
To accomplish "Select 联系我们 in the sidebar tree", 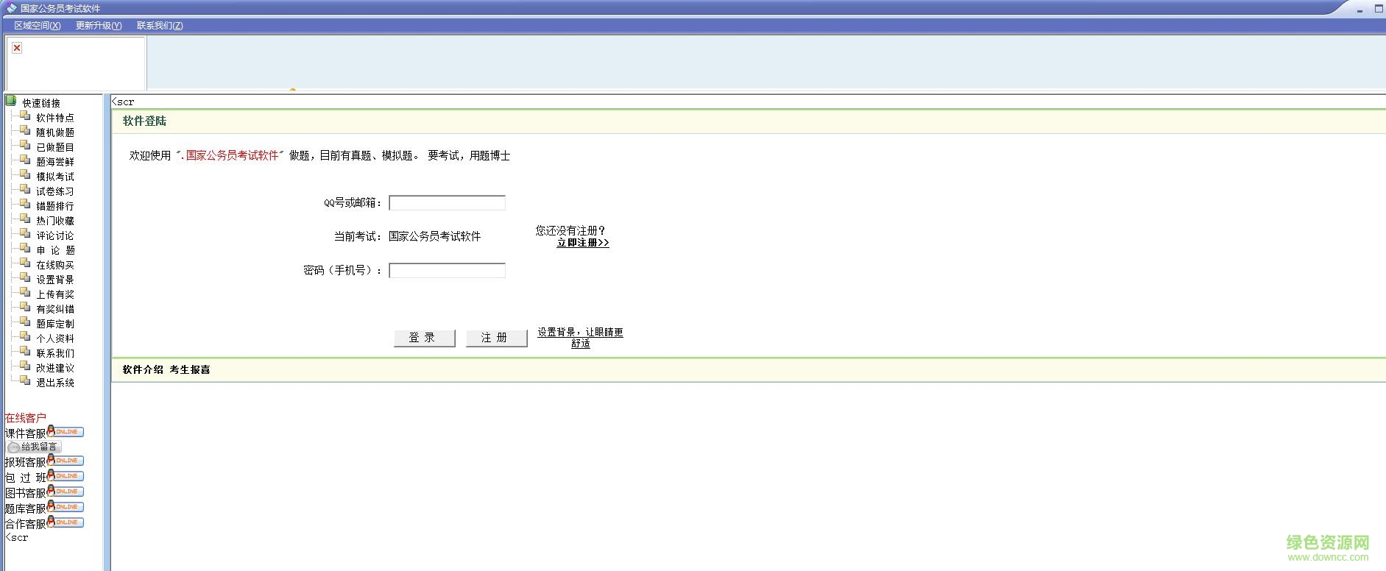I will pyautogui.click(x=55, y=353).
